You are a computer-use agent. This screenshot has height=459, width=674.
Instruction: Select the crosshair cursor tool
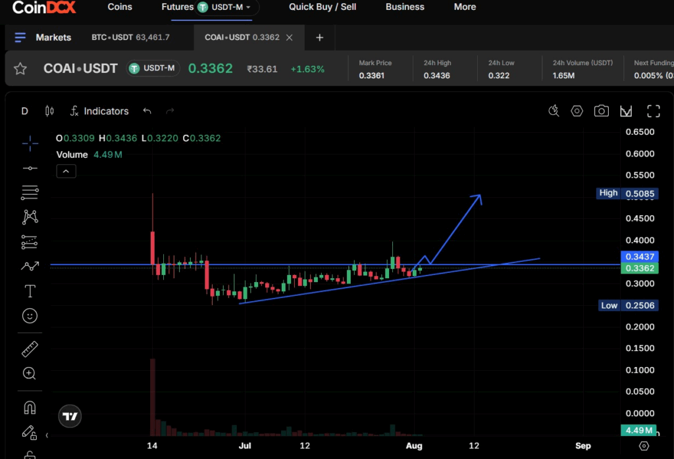coord(30,143)
